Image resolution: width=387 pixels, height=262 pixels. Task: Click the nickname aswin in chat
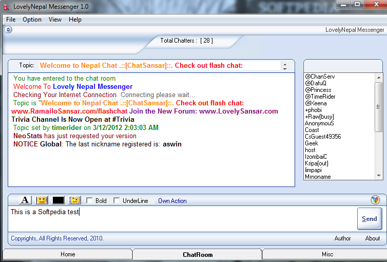172,144
